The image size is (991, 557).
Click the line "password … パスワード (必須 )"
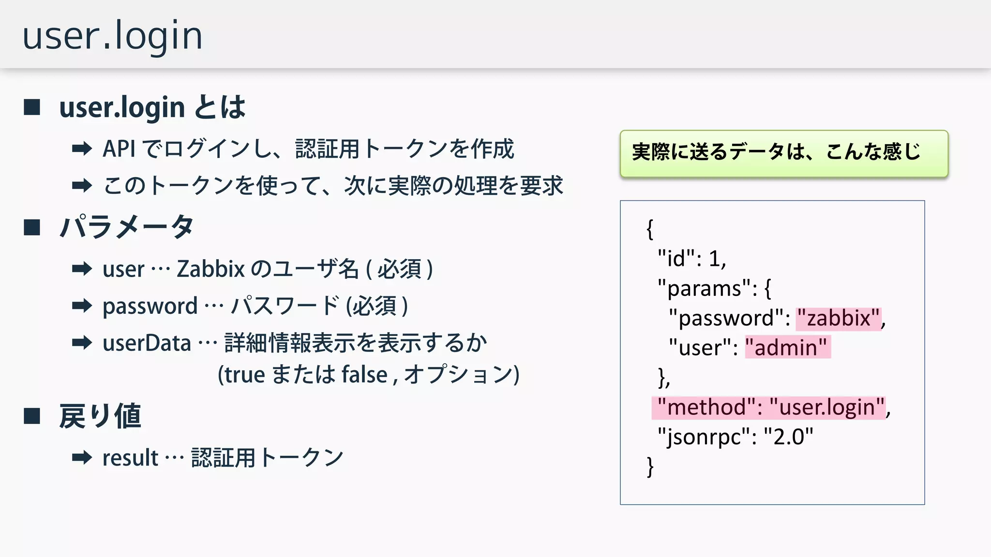[255, 306]
